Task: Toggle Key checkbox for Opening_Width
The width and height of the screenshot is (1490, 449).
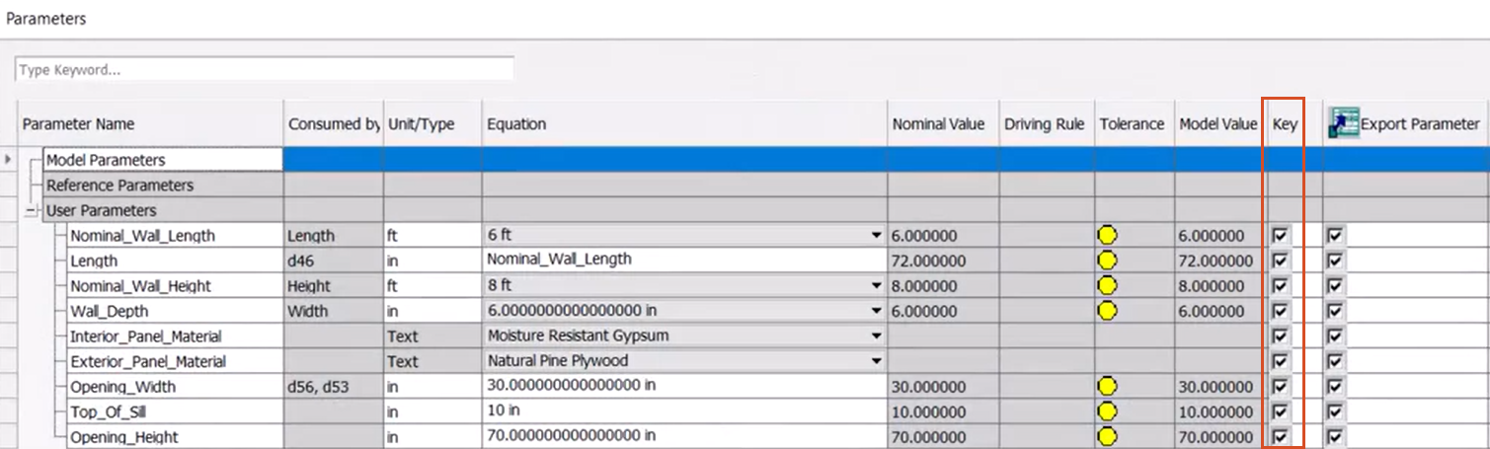Action: (1281, 387)
